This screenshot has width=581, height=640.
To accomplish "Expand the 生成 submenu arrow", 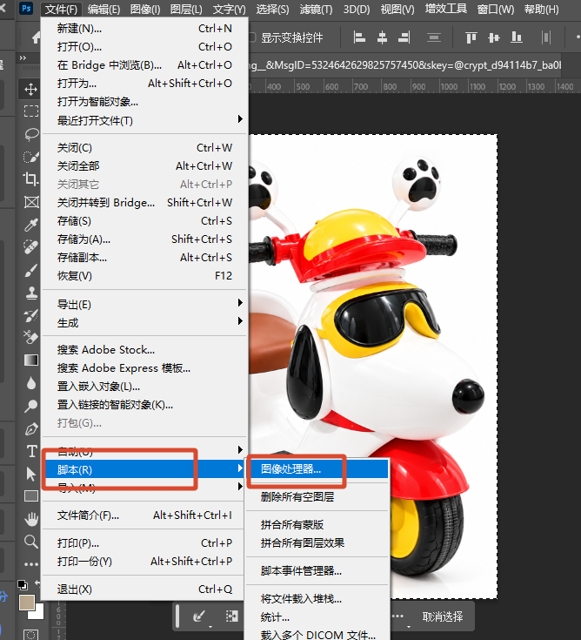I will click(240, 320).
